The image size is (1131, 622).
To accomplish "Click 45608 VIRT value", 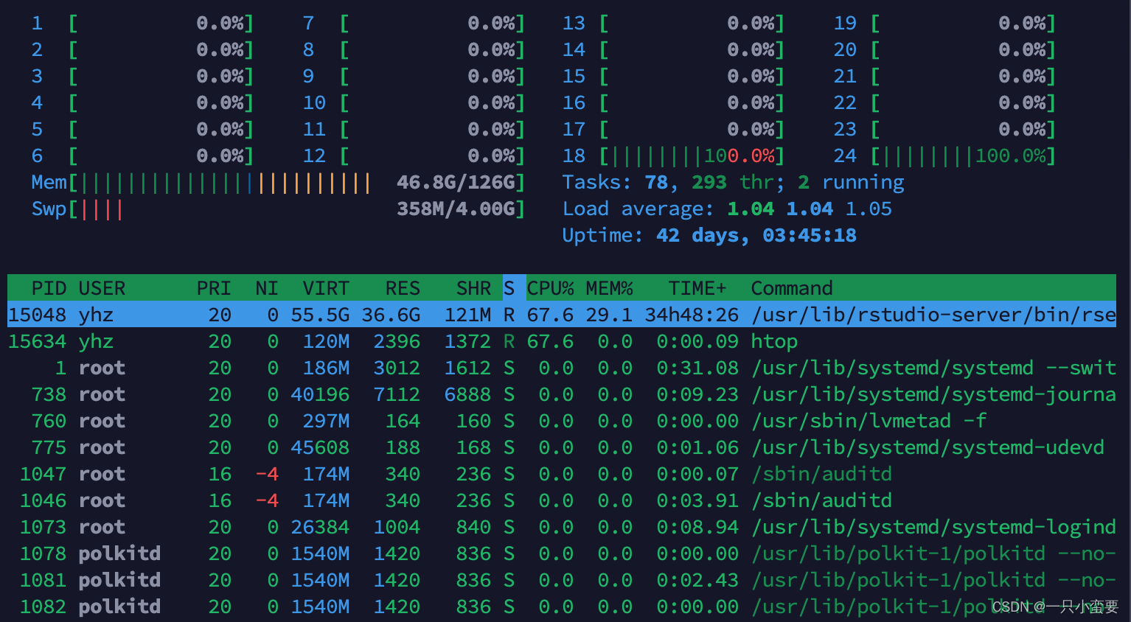I will pyautogui.click(x=320, y=447).
